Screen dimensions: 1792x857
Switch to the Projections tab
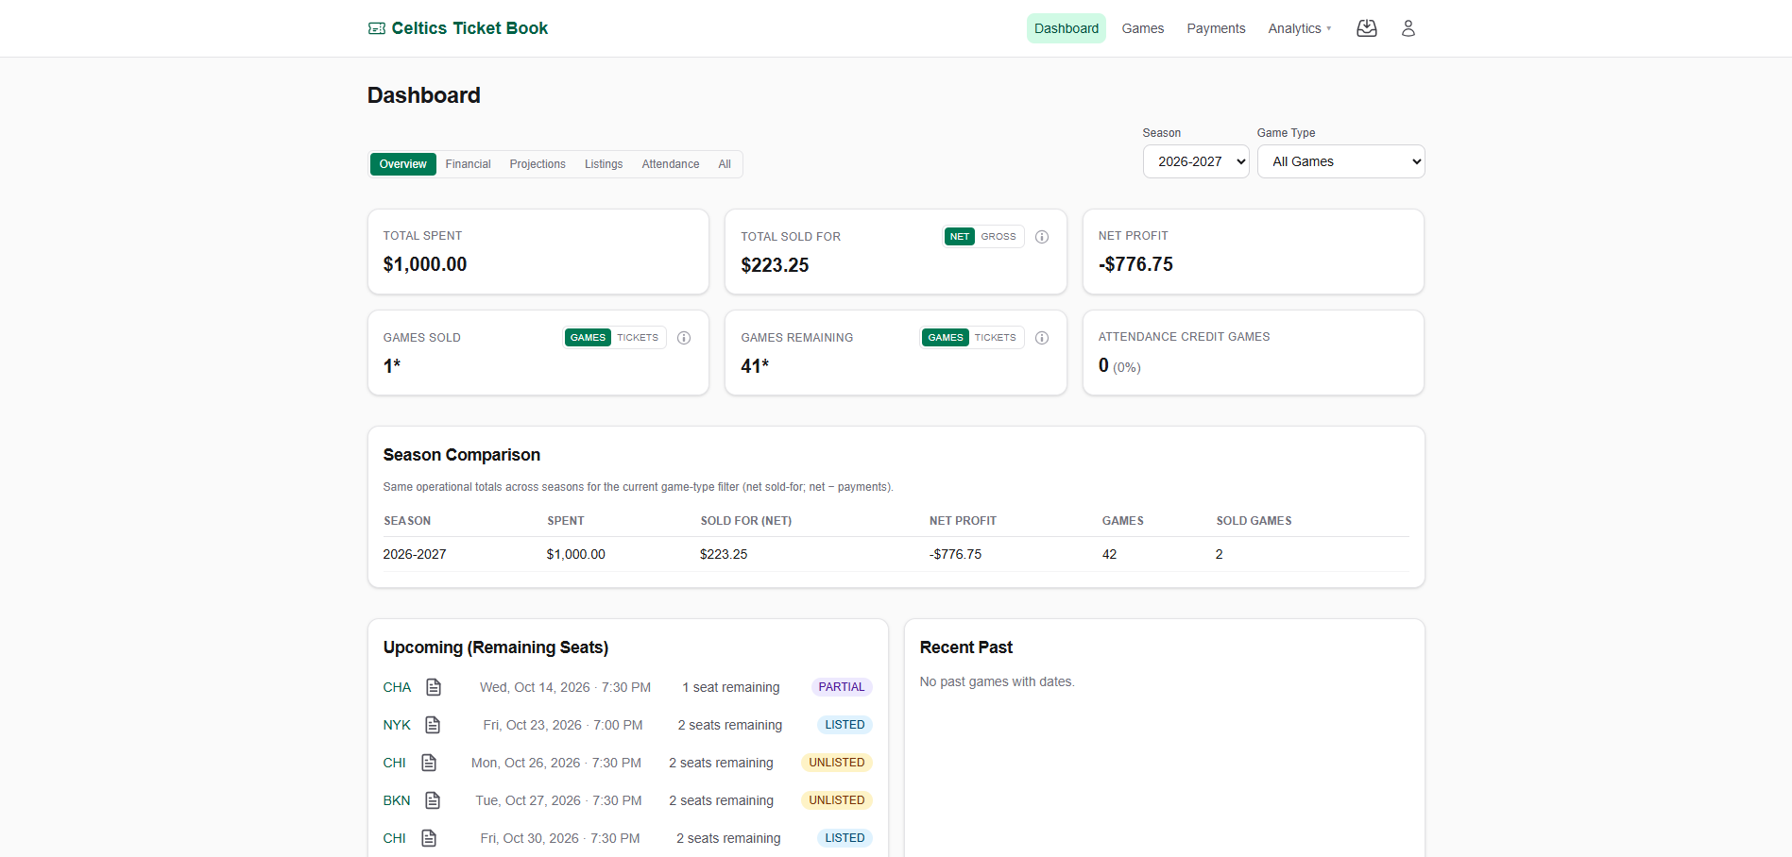(x=538, y=164)
